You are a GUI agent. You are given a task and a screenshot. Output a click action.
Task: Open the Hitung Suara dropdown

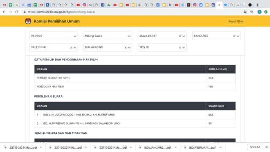(x=108, y=36)
